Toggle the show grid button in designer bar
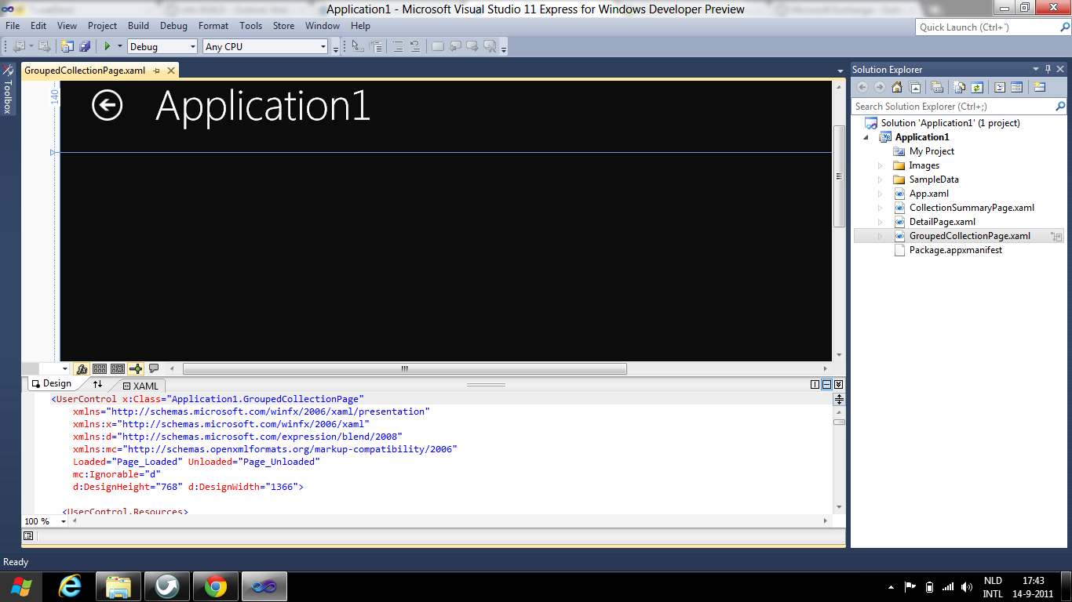1072x602 pixels. click(x=100, y=368)
